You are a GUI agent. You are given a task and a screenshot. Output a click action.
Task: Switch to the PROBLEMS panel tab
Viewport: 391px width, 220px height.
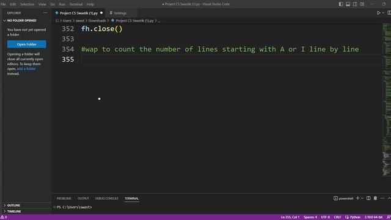pyautogui.click(x=64, y=199)
